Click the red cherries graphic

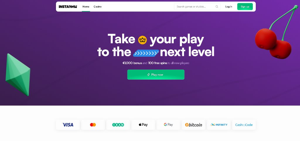pyautogui.click(x=275, y=32)
